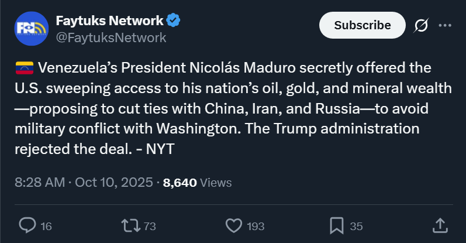Like the post with the heart icon
The height and width of the screenshot is (243, 466).
[233, 225]
